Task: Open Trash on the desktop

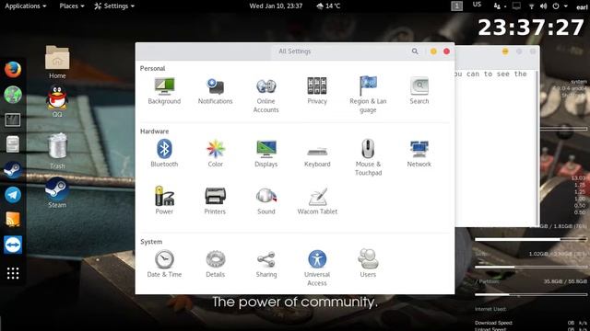Action: coord(57,152)
